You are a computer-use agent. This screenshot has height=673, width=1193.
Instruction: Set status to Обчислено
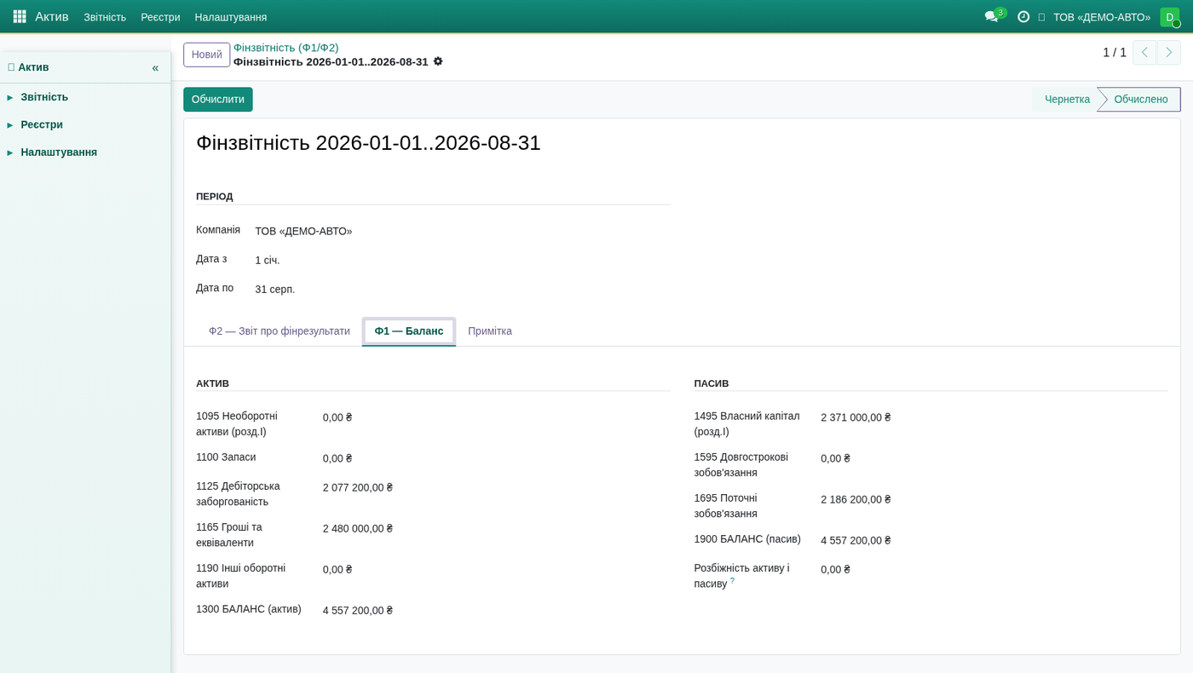(1141, 99)
